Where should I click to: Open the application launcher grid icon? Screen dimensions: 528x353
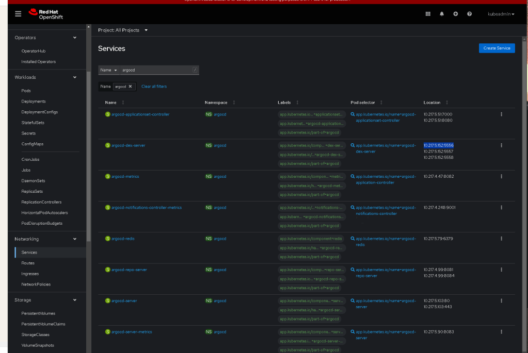428,14
